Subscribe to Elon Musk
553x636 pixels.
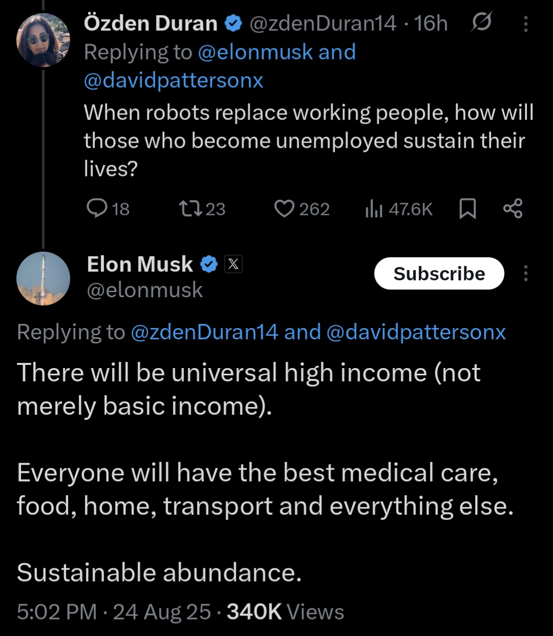[x=439, y=274]
